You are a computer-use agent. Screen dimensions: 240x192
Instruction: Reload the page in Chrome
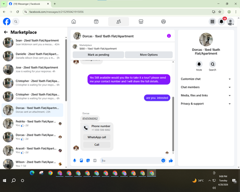18,12
